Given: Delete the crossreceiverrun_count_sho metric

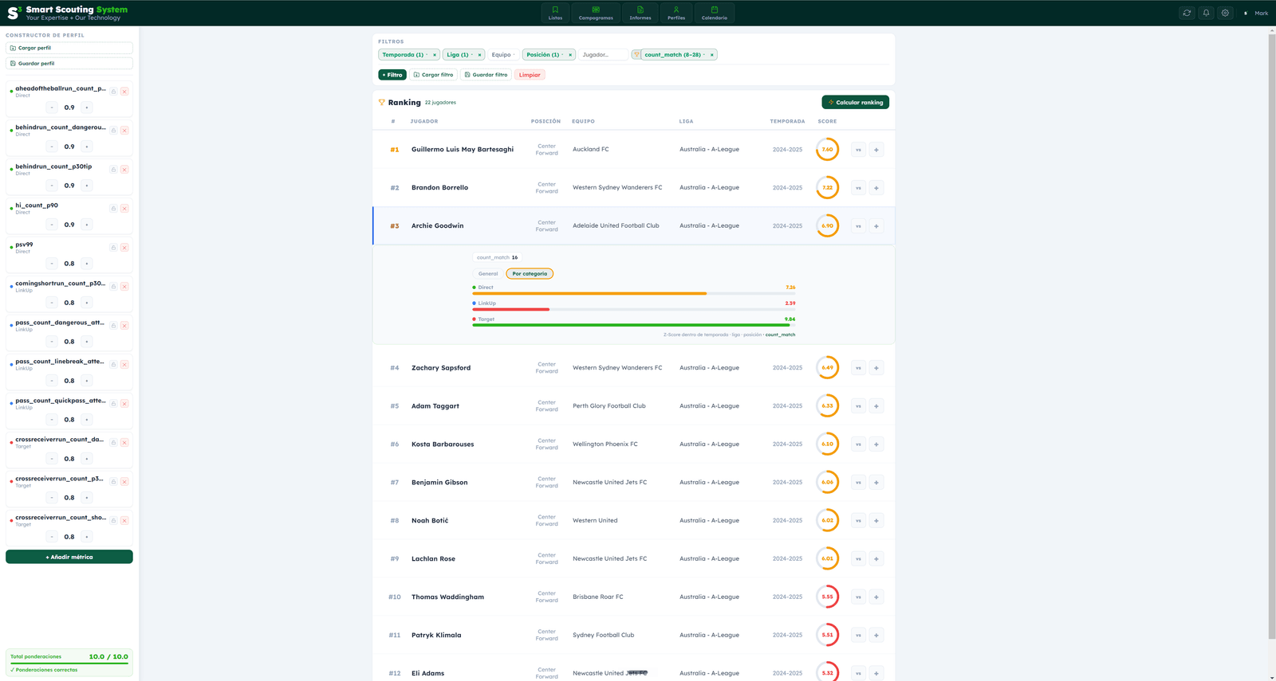Looking at the screenshot, I should [124, 521].
